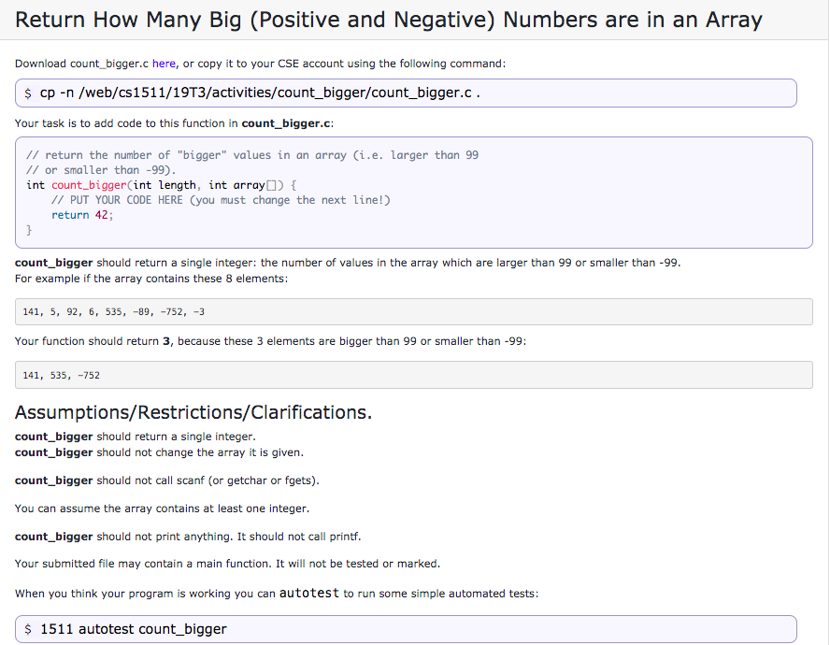The image size is (830, 645).
Task: Click the '1511 autotest count_bigger' command box
Action: point(406,628)
